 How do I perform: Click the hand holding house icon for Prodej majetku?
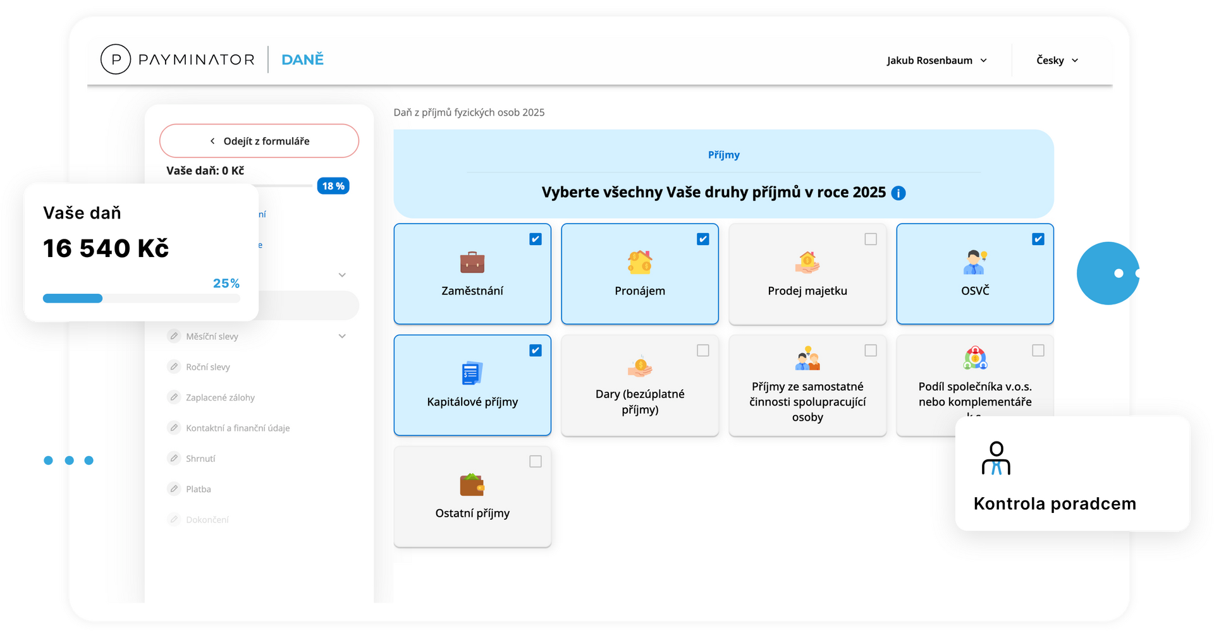click(807, 262)
